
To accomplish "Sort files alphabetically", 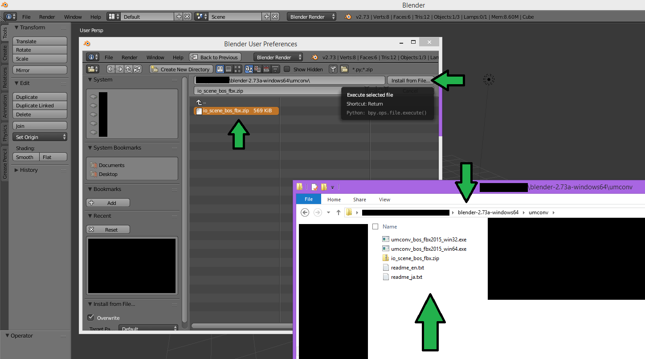I will coord(249,69).
